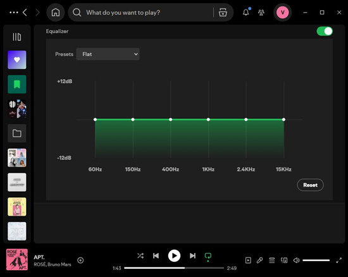This screenshot has height=277, width=348.
Task: Click the APT. song title
Action: (39, 257)
